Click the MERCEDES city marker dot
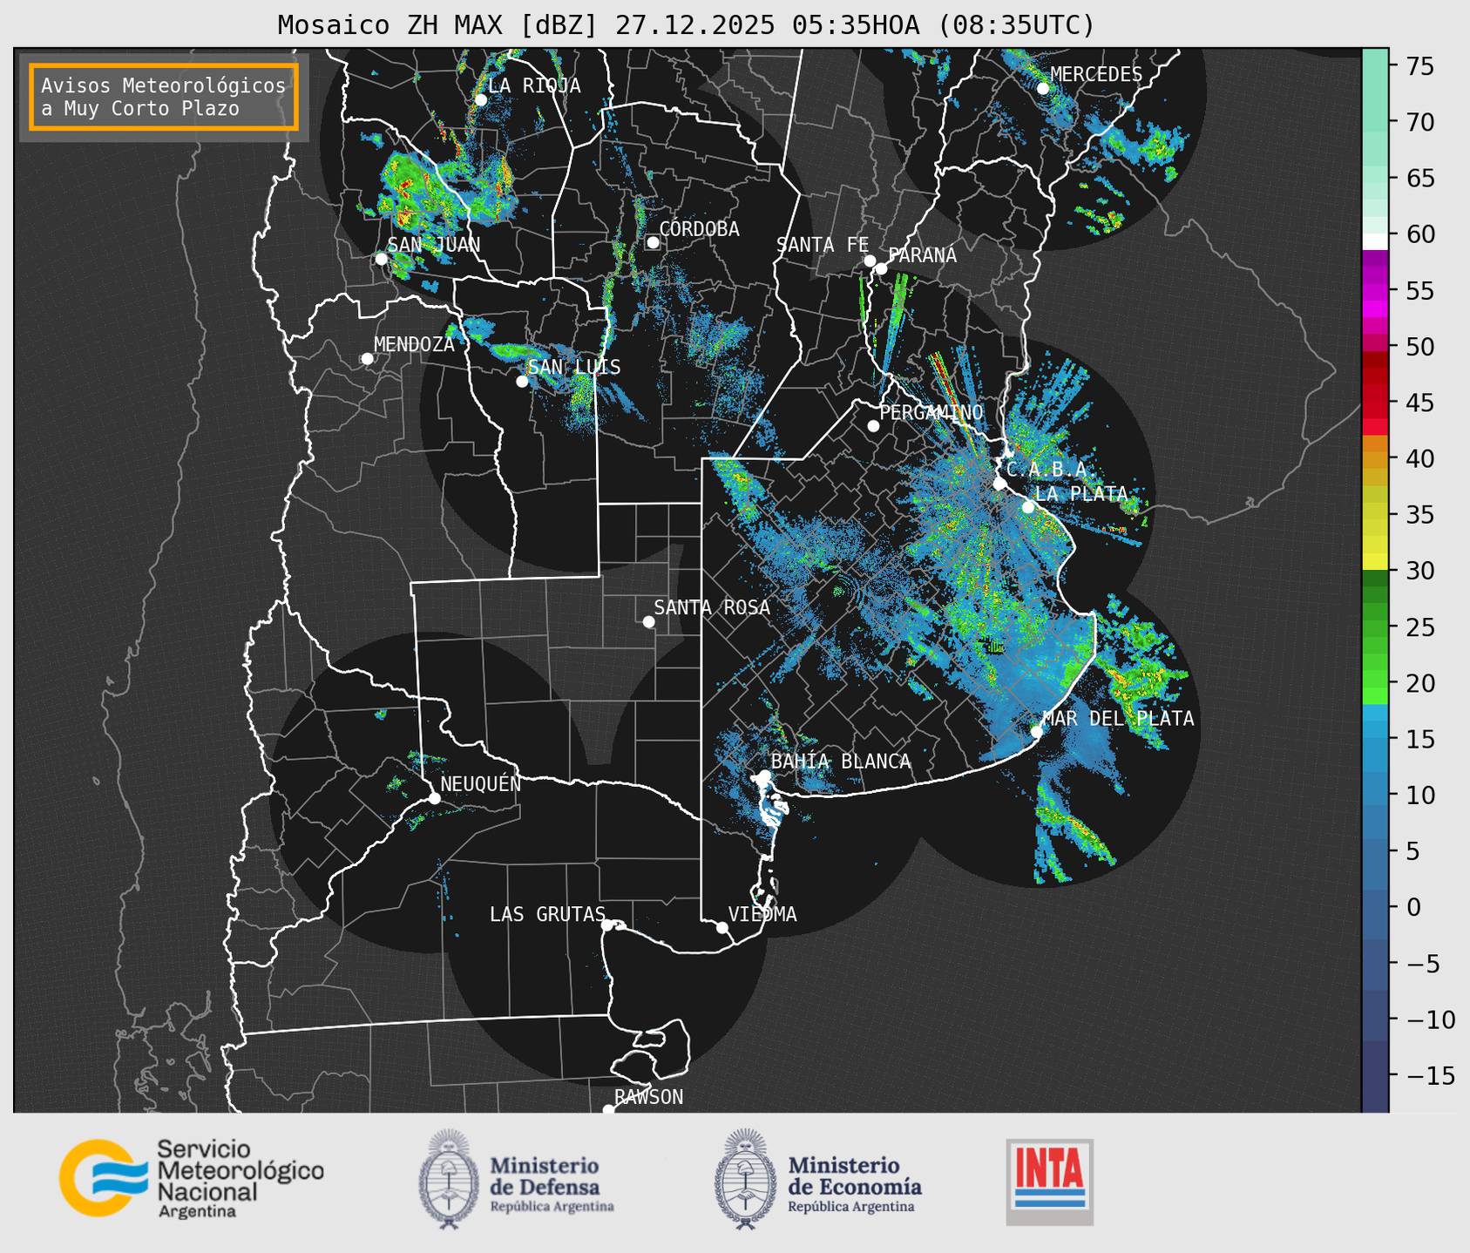 point(1043,88)
